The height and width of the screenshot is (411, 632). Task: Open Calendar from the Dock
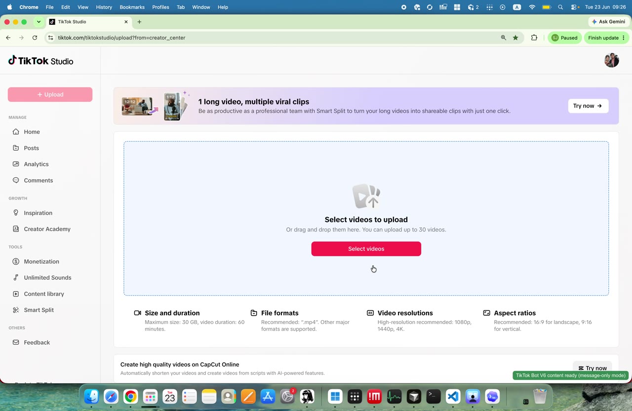pos(170,396)
